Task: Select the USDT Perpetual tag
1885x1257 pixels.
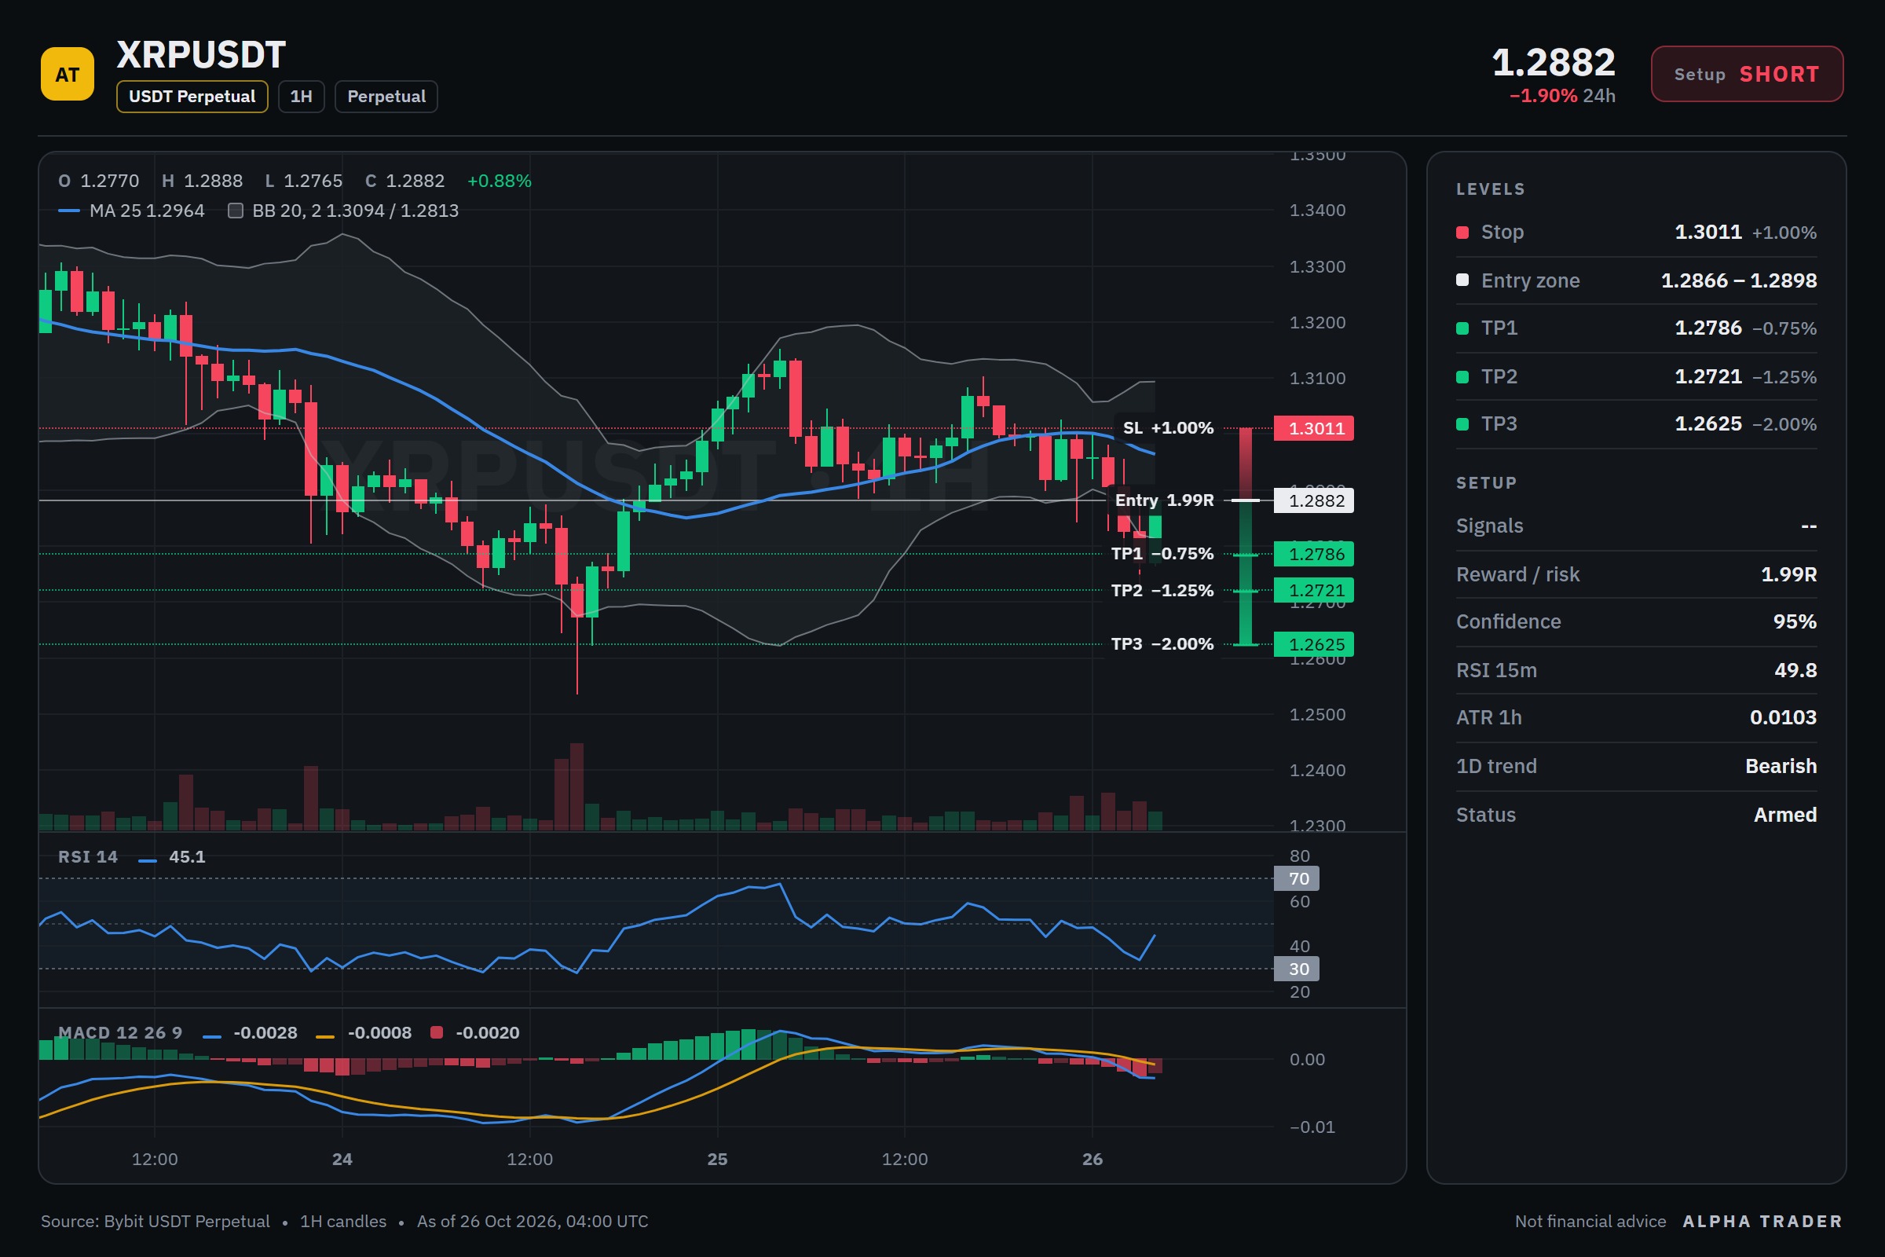Action: click(x=192, y=96)
